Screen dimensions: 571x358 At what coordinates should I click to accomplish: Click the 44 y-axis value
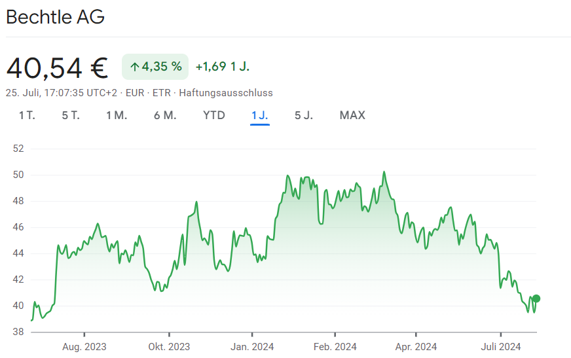pyautogui.click(x=18, y=253)
